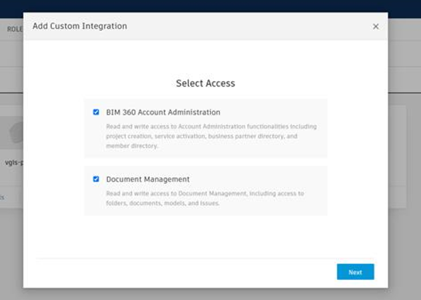Close the Add Custom Integration dialog
The height and width of the screenshot is (300, 421).
[376, 26]
